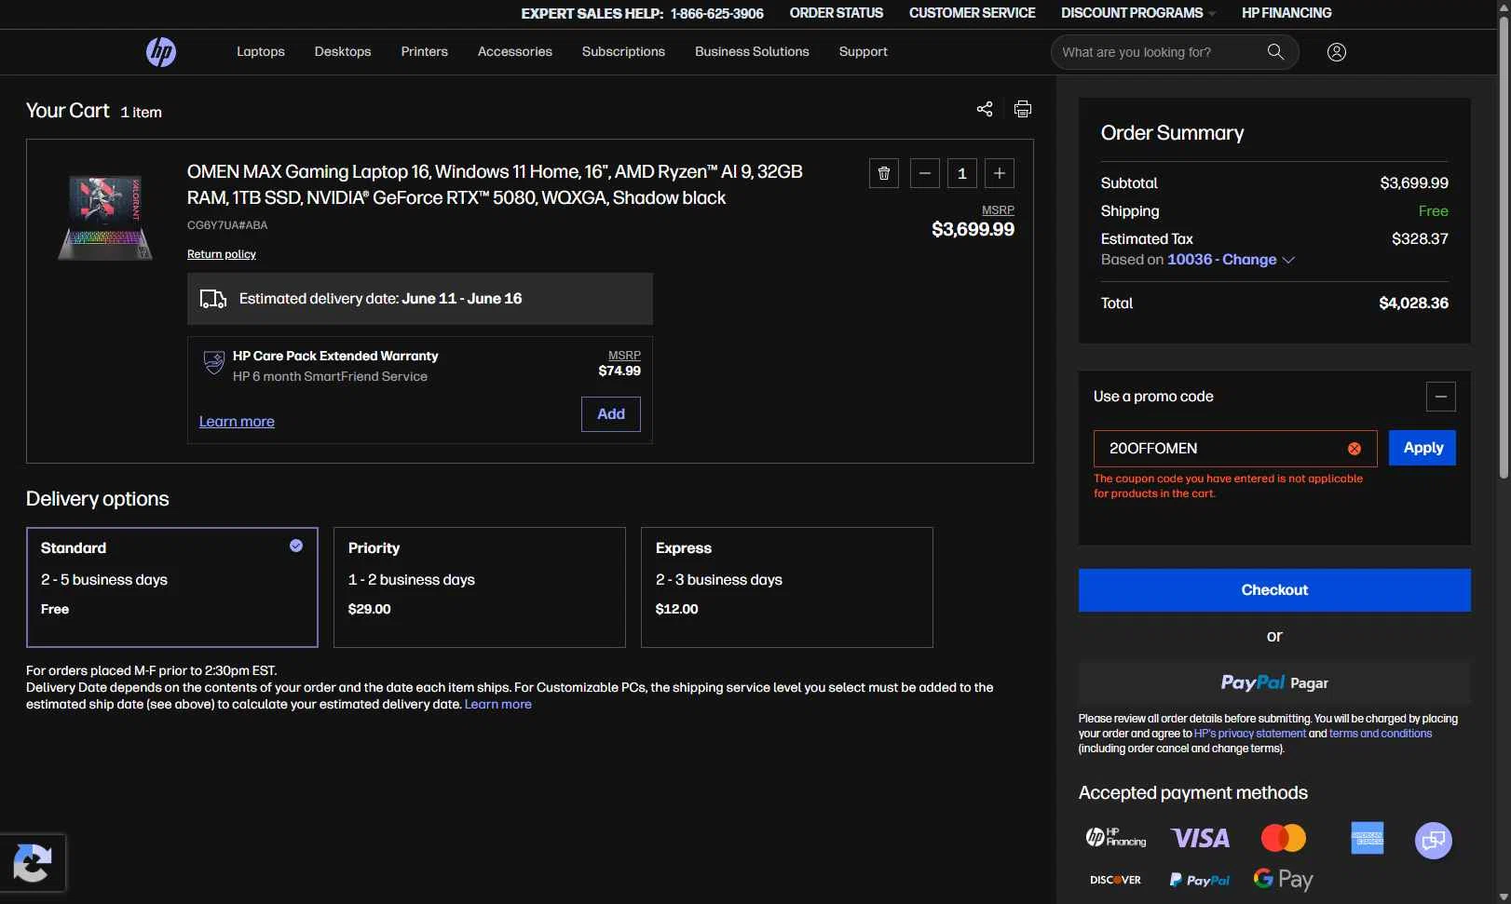The width and height of the screenshot is (1511, 904).
Task: Click the HP logo in header
Action: pos(161,52)
